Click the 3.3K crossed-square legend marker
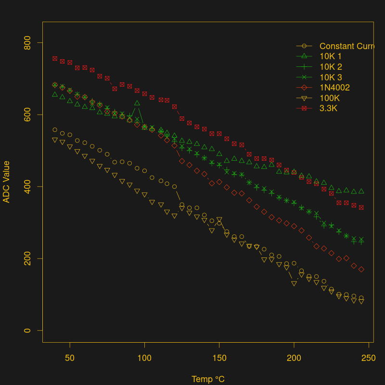385x385 pixels. tap(304, 109)
